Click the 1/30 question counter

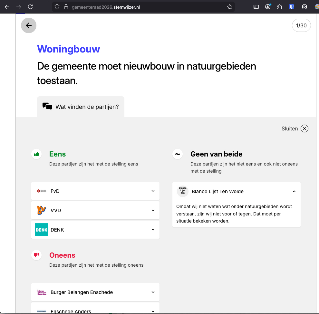click(x=301, y=25)
